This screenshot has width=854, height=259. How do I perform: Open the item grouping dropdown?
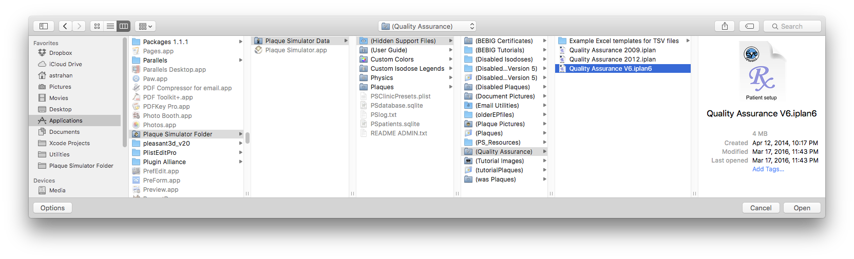(x=145, y=26)
